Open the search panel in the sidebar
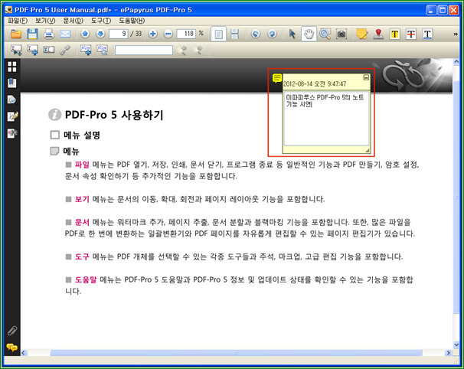The height and width of the screenshot is (369, 464). [x=12, y=100]
